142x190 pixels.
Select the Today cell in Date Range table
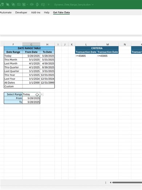tap(13, 56)
